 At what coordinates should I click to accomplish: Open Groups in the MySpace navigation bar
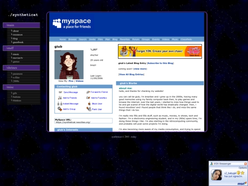[146, 39]
